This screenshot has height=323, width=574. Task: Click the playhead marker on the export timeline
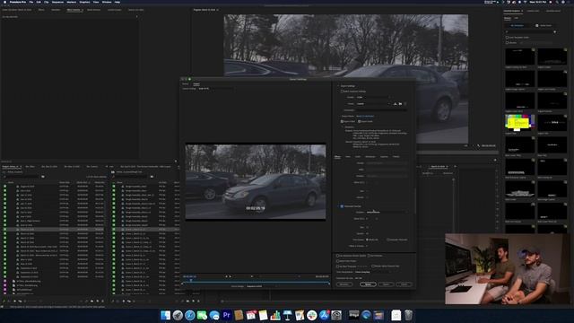coord(191,281)
